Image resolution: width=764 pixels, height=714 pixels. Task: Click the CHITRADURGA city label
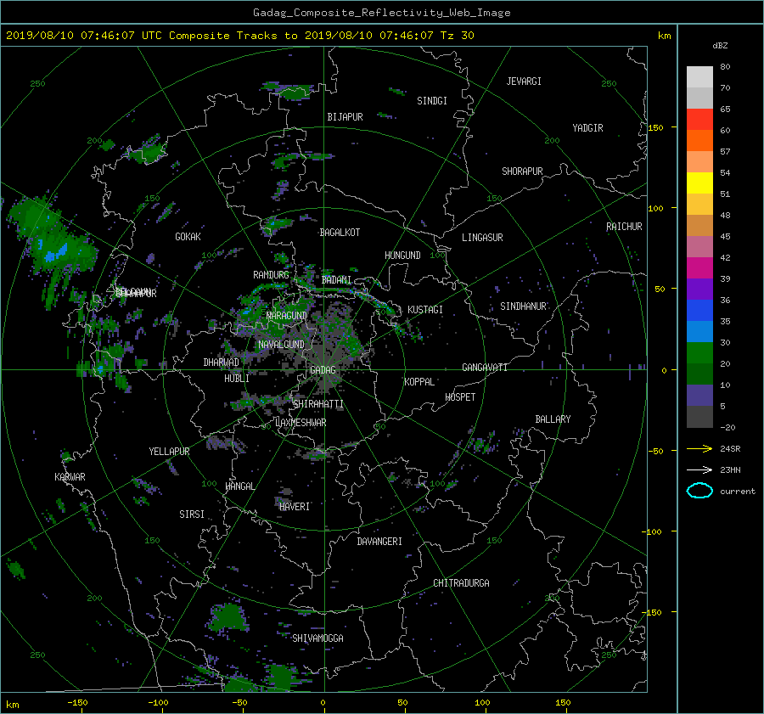(x=461, y=583)
